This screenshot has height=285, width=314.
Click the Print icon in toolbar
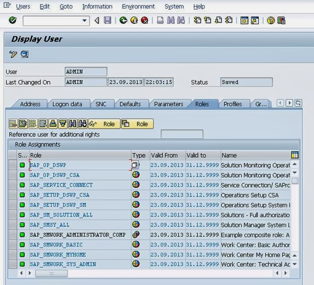coord(160,20)
